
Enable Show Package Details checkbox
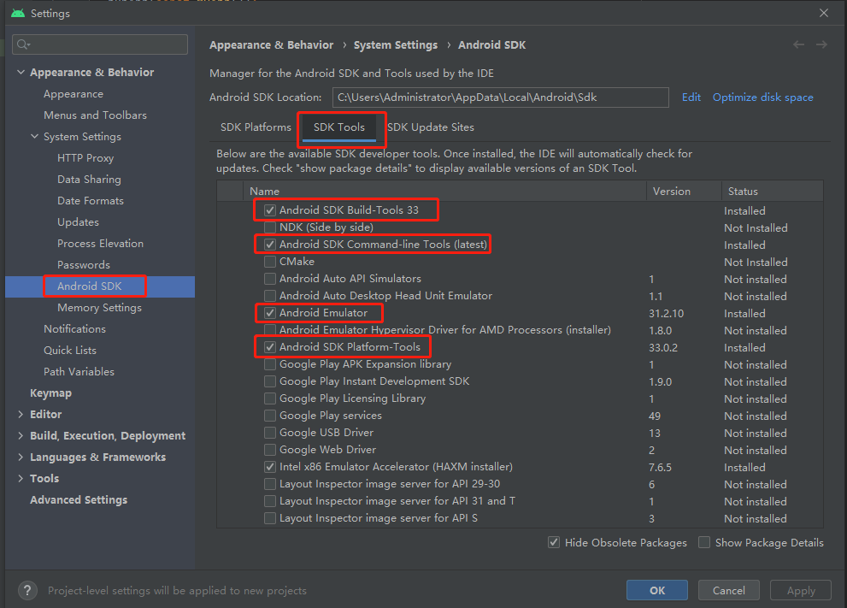[704, 542]
